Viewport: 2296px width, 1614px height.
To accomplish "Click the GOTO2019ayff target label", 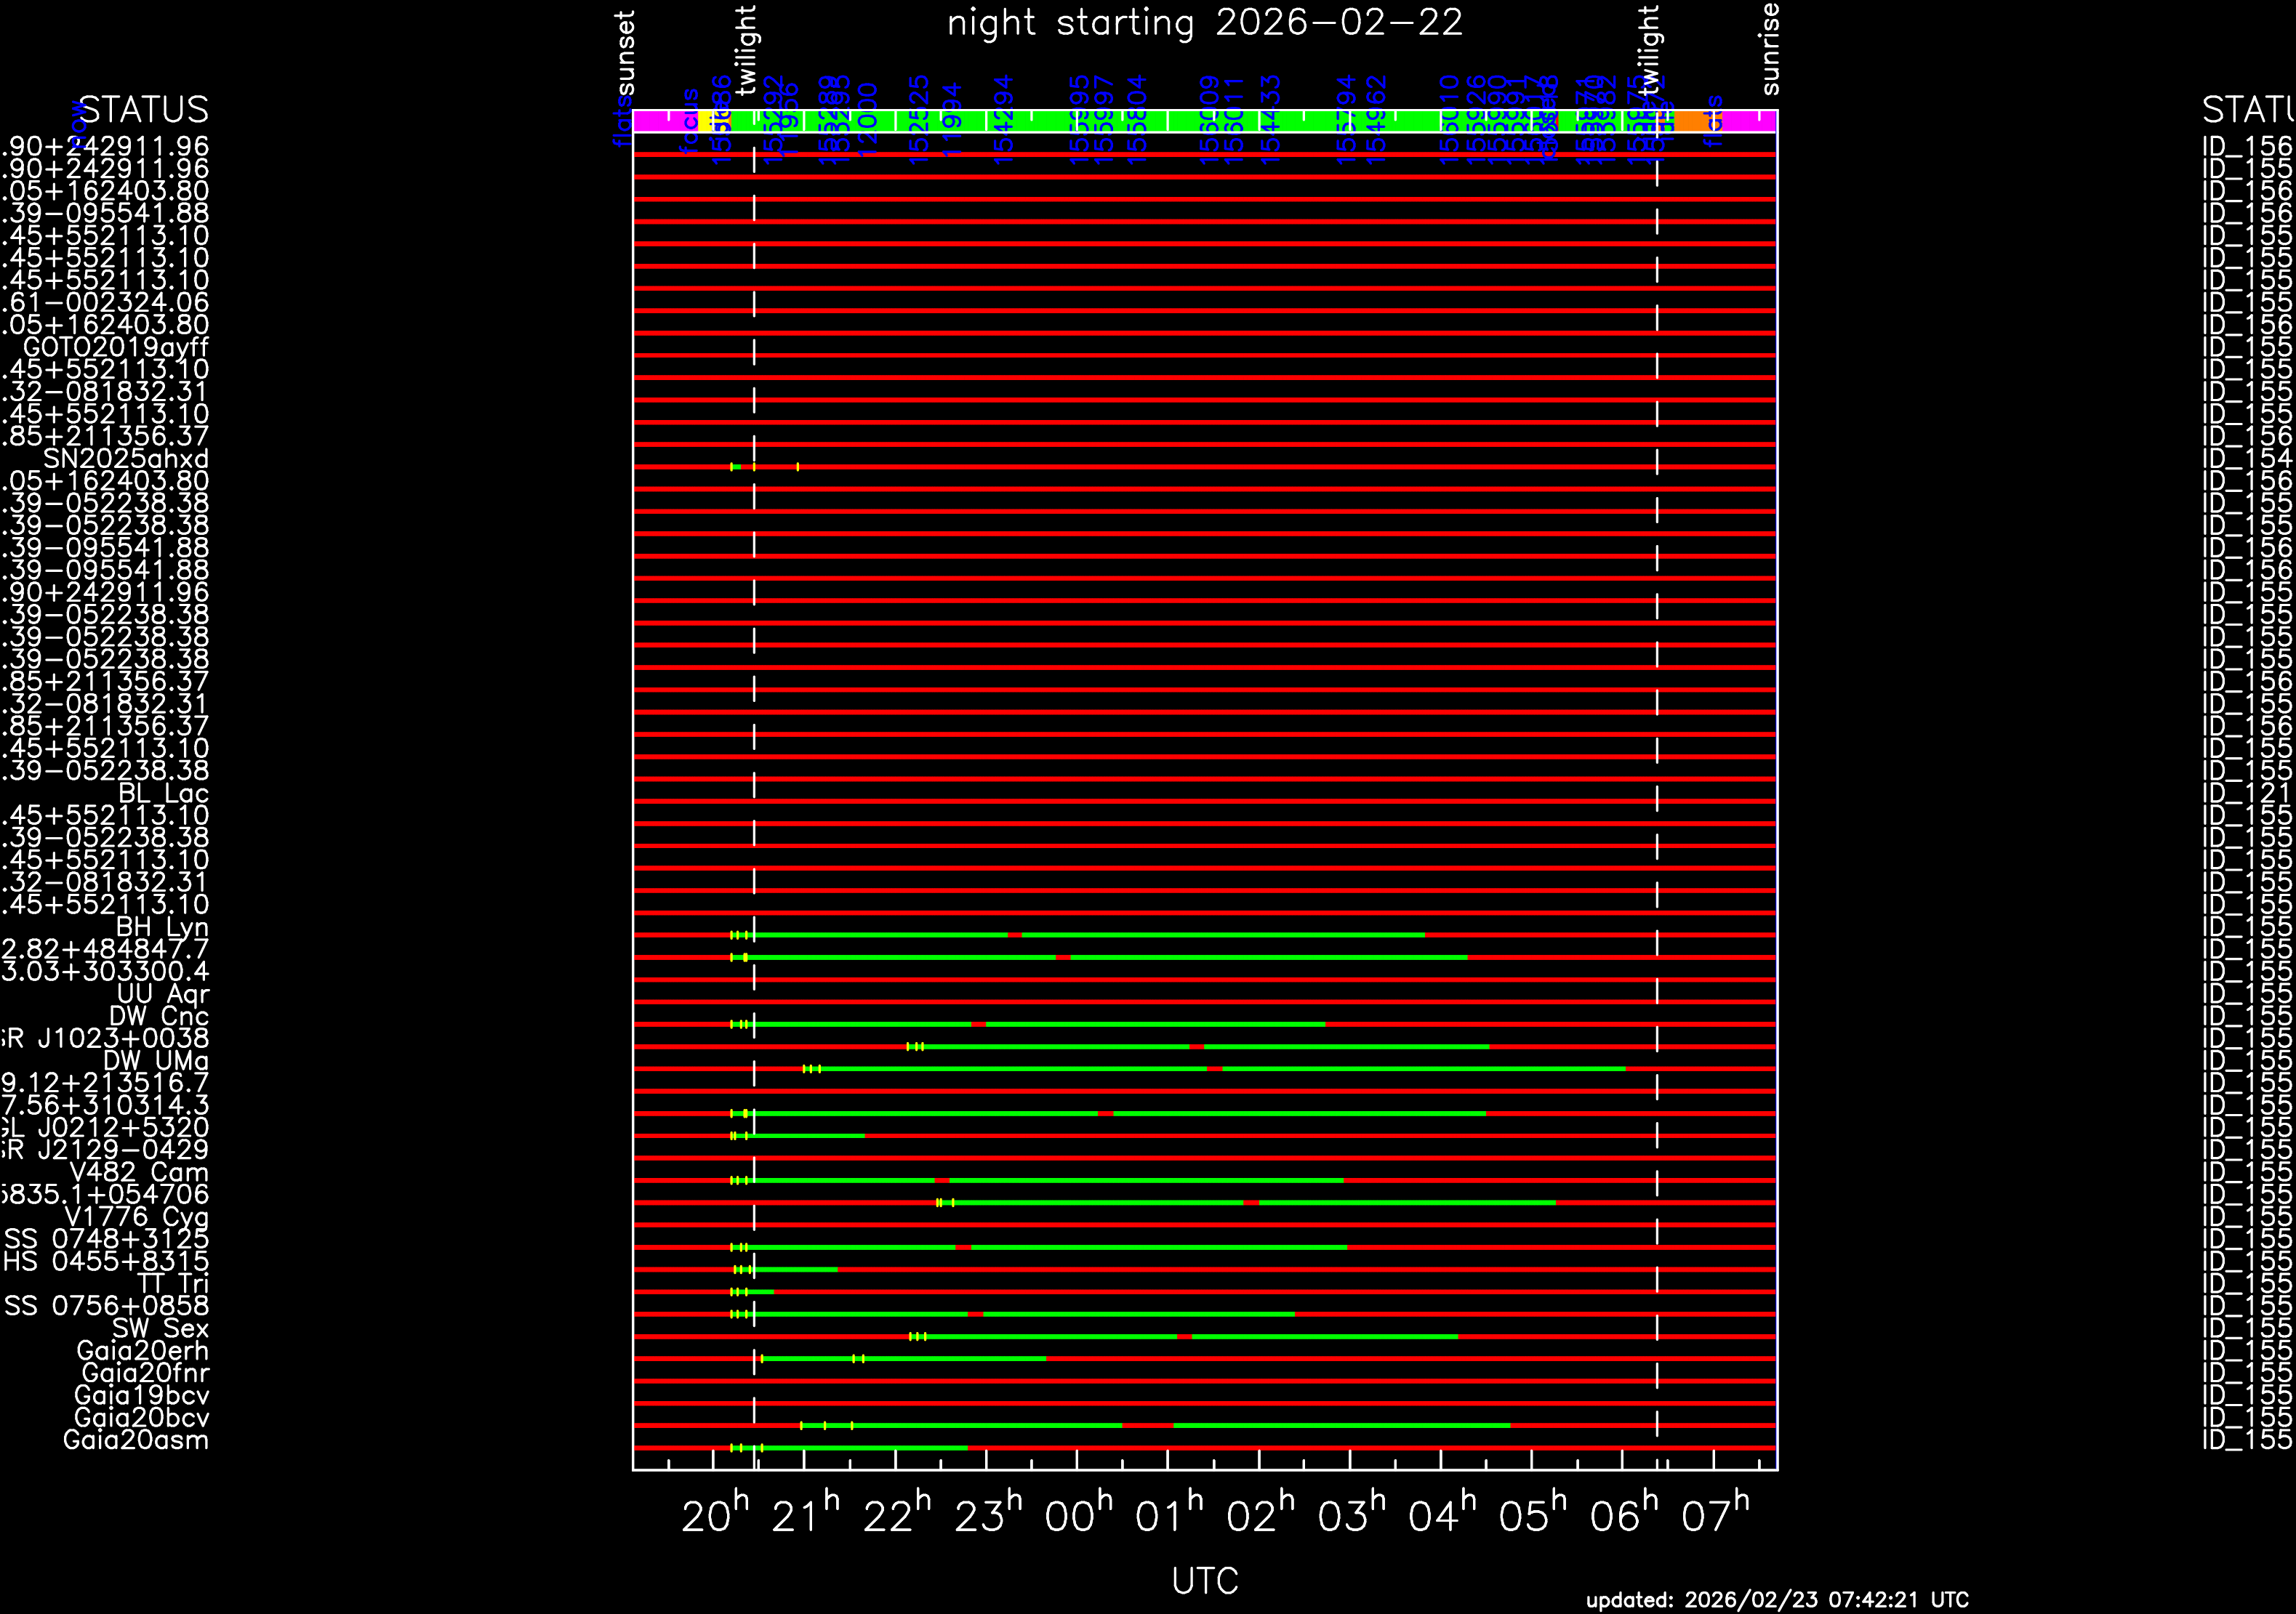I will (x=116, y=348).
